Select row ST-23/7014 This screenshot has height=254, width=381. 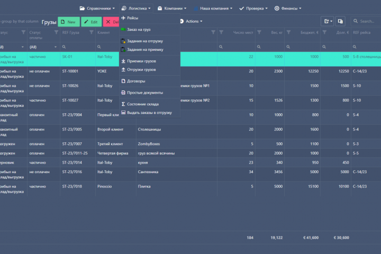pyautogui.click(x=190, y=162)
